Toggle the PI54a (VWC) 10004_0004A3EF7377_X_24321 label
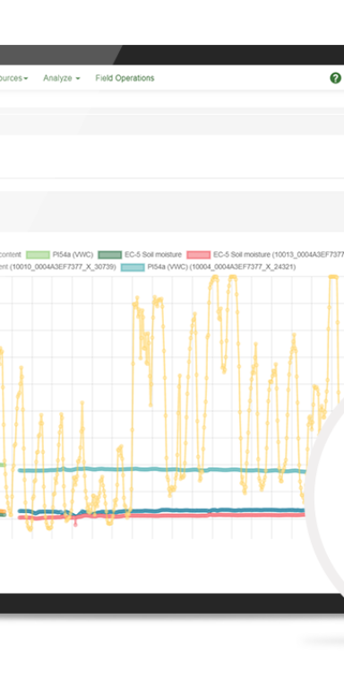The height and width of the screenshot is (689, 344). [221, 266]
